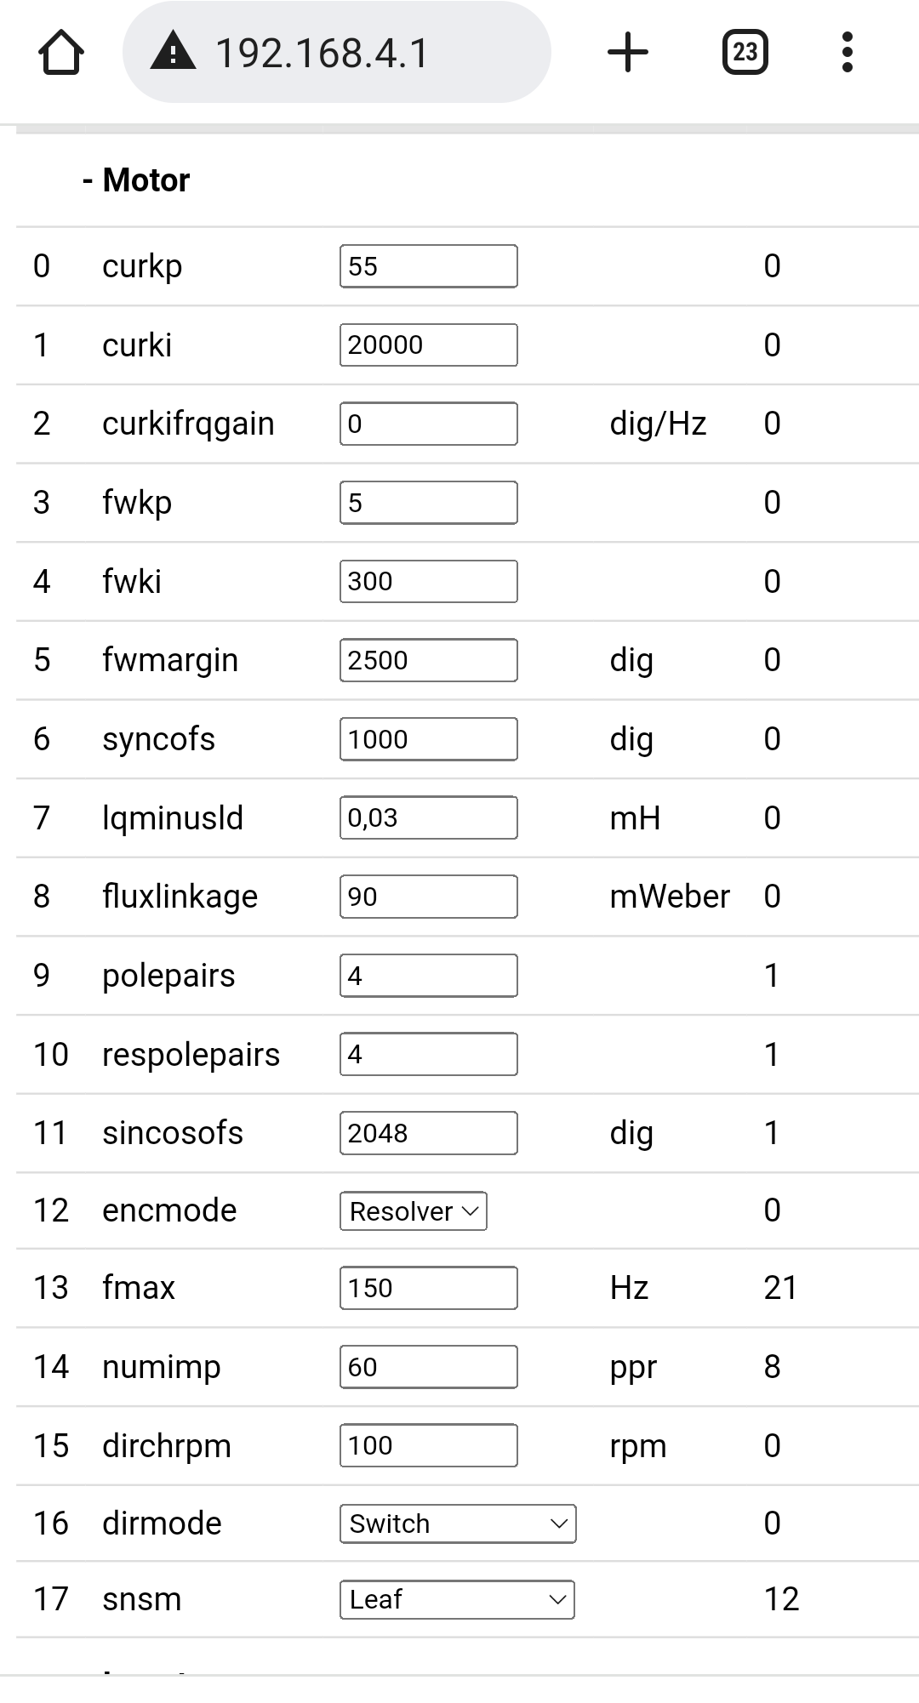919x1703 pixels.
Task: Open the browser three-dot menu
Action: pyautogui.click(x=847, y=53)
